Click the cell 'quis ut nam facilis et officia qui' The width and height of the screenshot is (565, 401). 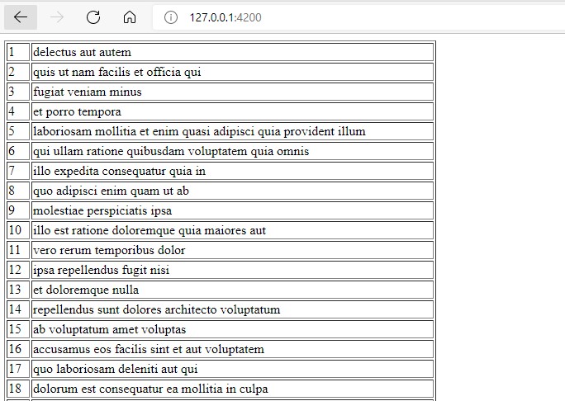(116, 72)
